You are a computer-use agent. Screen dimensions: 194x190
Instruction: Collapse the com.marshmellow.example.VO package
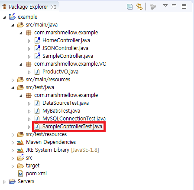(21, 64)
